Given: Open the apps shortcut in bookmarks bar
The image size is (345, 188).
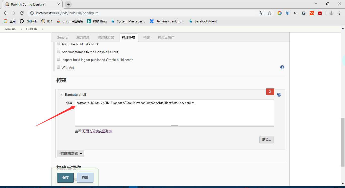Looking at the screenshot, I should (10, 21).
